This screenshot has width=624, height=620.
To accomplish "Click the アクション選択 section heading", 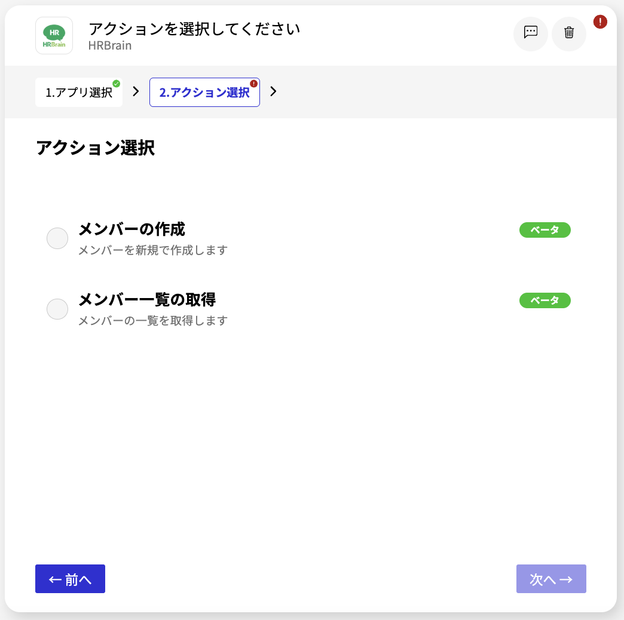I will click(x=95, y=148).
